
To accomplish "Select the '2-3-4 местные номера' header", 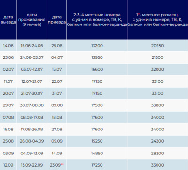I will click(x=97, y=20).
